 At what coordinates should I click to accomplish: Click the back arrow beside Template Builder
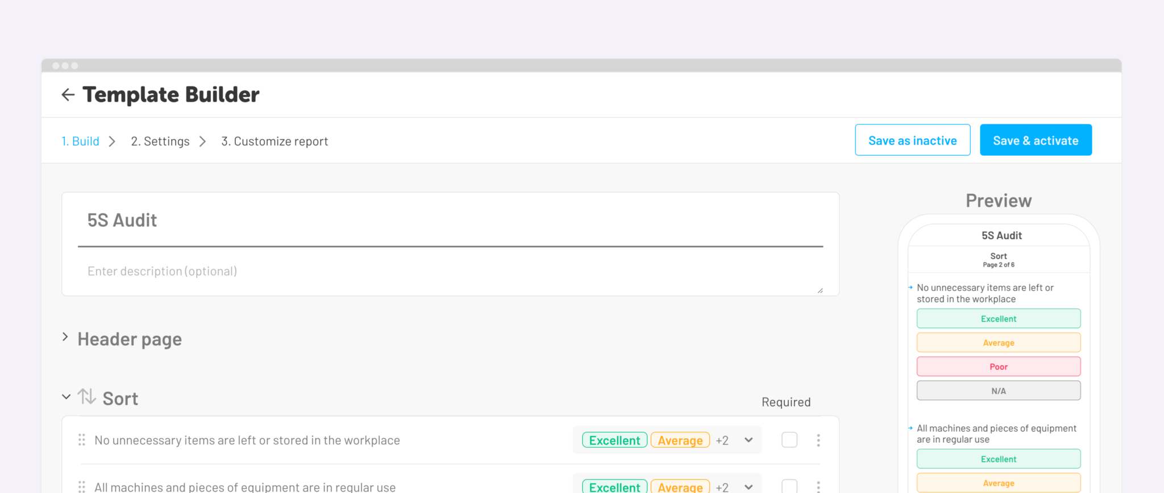(68, 95)
